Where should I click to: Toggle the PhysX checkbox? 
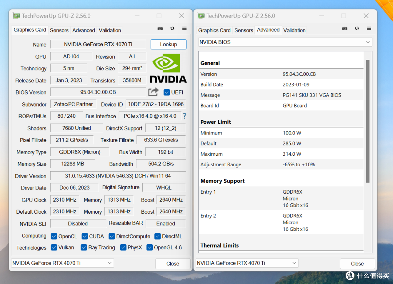(123, 247)
